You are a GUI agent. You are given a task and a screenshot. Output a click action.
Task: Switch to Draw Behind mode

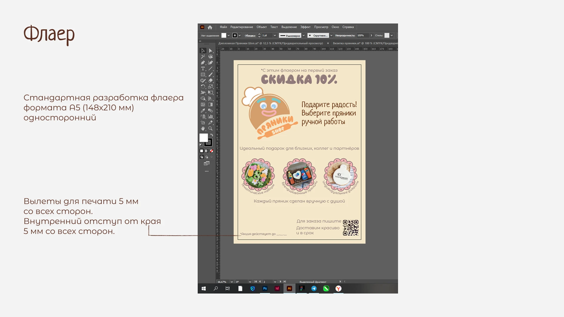point(207,157)
